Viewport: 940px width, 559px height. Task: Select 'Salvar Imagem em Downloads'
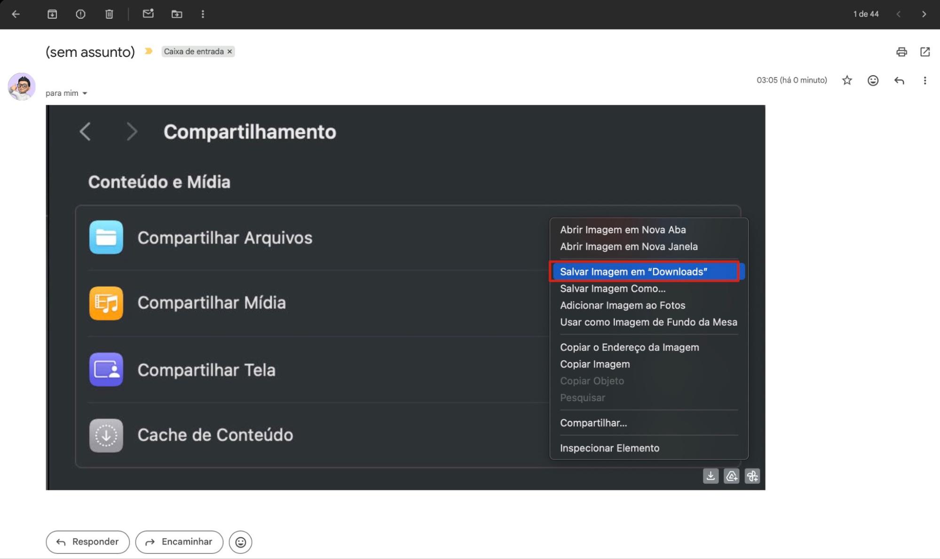point(634,272)
